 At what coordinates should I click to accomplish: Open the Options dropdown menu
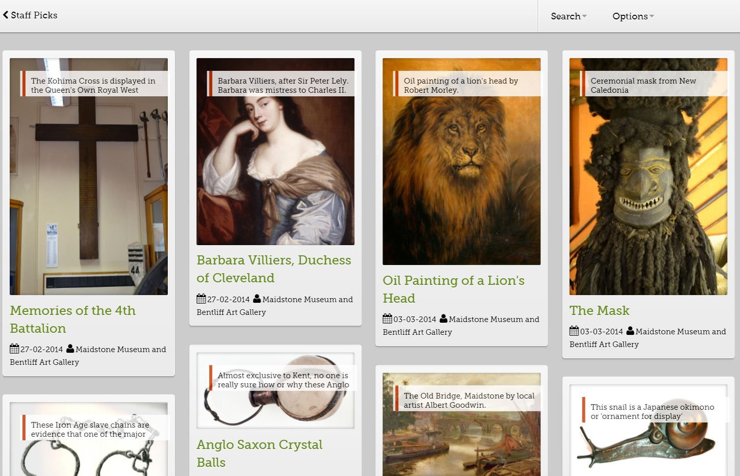(x=633, y=16)
